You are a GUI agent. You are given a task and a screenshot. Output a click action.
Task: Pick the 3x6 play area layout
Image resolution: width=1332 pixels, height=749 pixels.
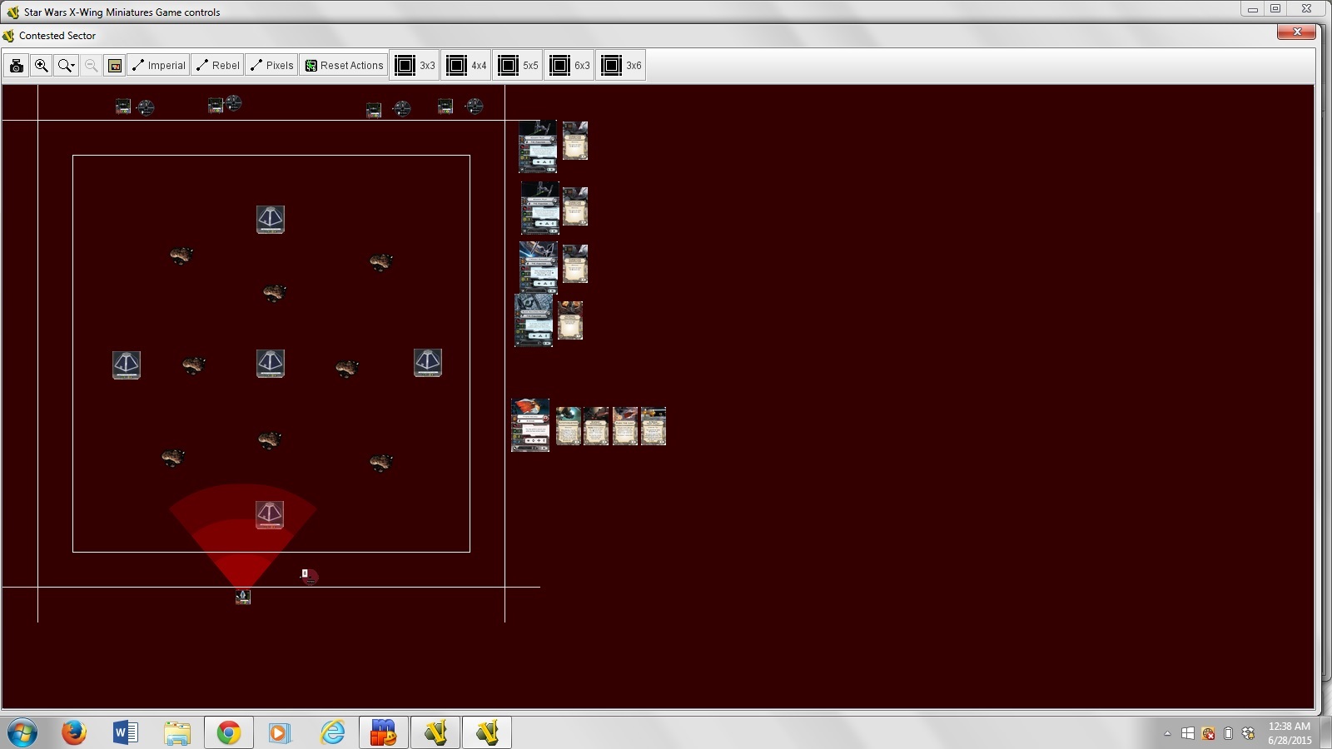[x=621, y=66]
